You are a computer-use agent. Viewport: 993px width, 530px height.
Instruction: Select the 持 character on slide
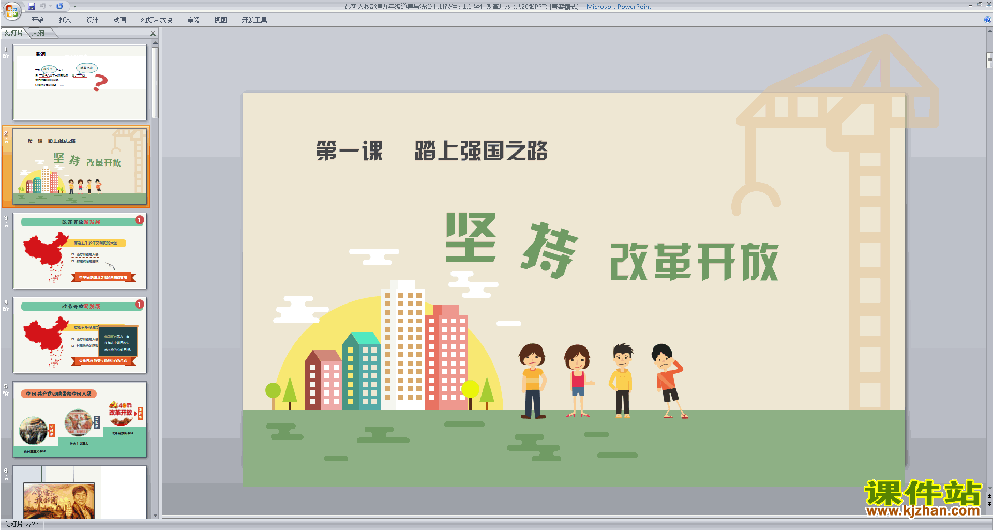click(549, 250)
